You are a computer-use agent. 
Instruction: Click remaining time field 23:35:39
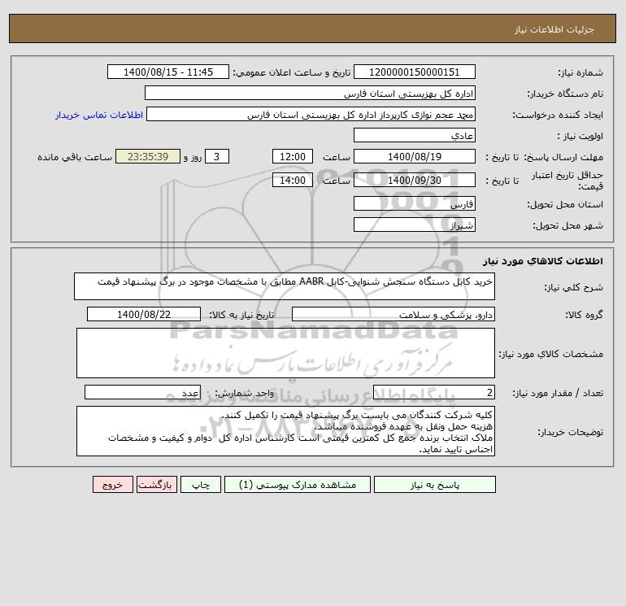click(x=148, y=156)
